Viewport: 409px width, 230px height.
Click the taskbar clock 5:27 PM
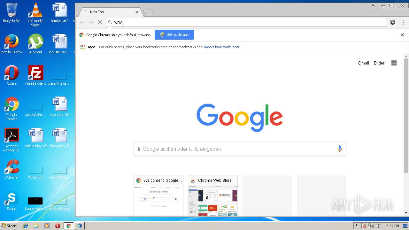pos(392,226)
